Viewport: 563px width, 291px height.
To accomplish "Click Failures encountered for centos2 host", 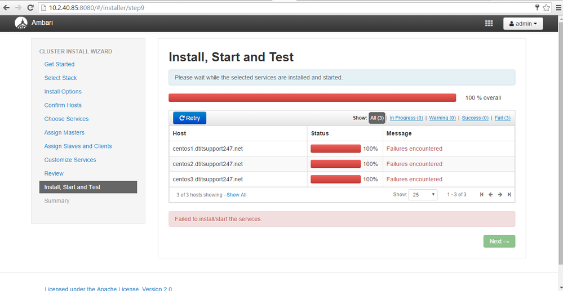I will point(414,164).
